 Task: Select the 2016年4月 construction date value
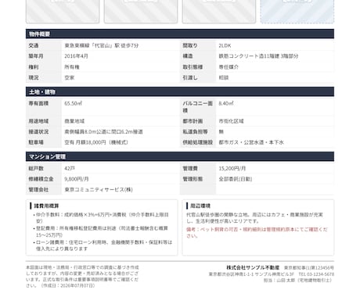click(x=76, y=56)
